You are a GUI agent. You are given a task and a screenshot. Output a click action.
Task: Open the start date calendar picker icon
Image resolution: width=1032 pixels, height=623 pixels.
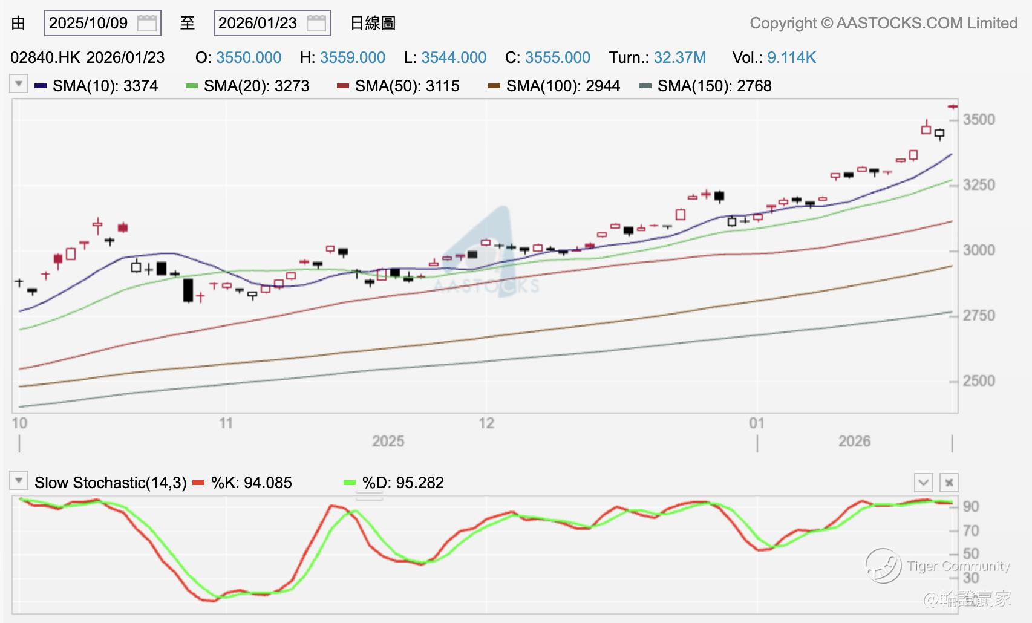tap(147, 24)
